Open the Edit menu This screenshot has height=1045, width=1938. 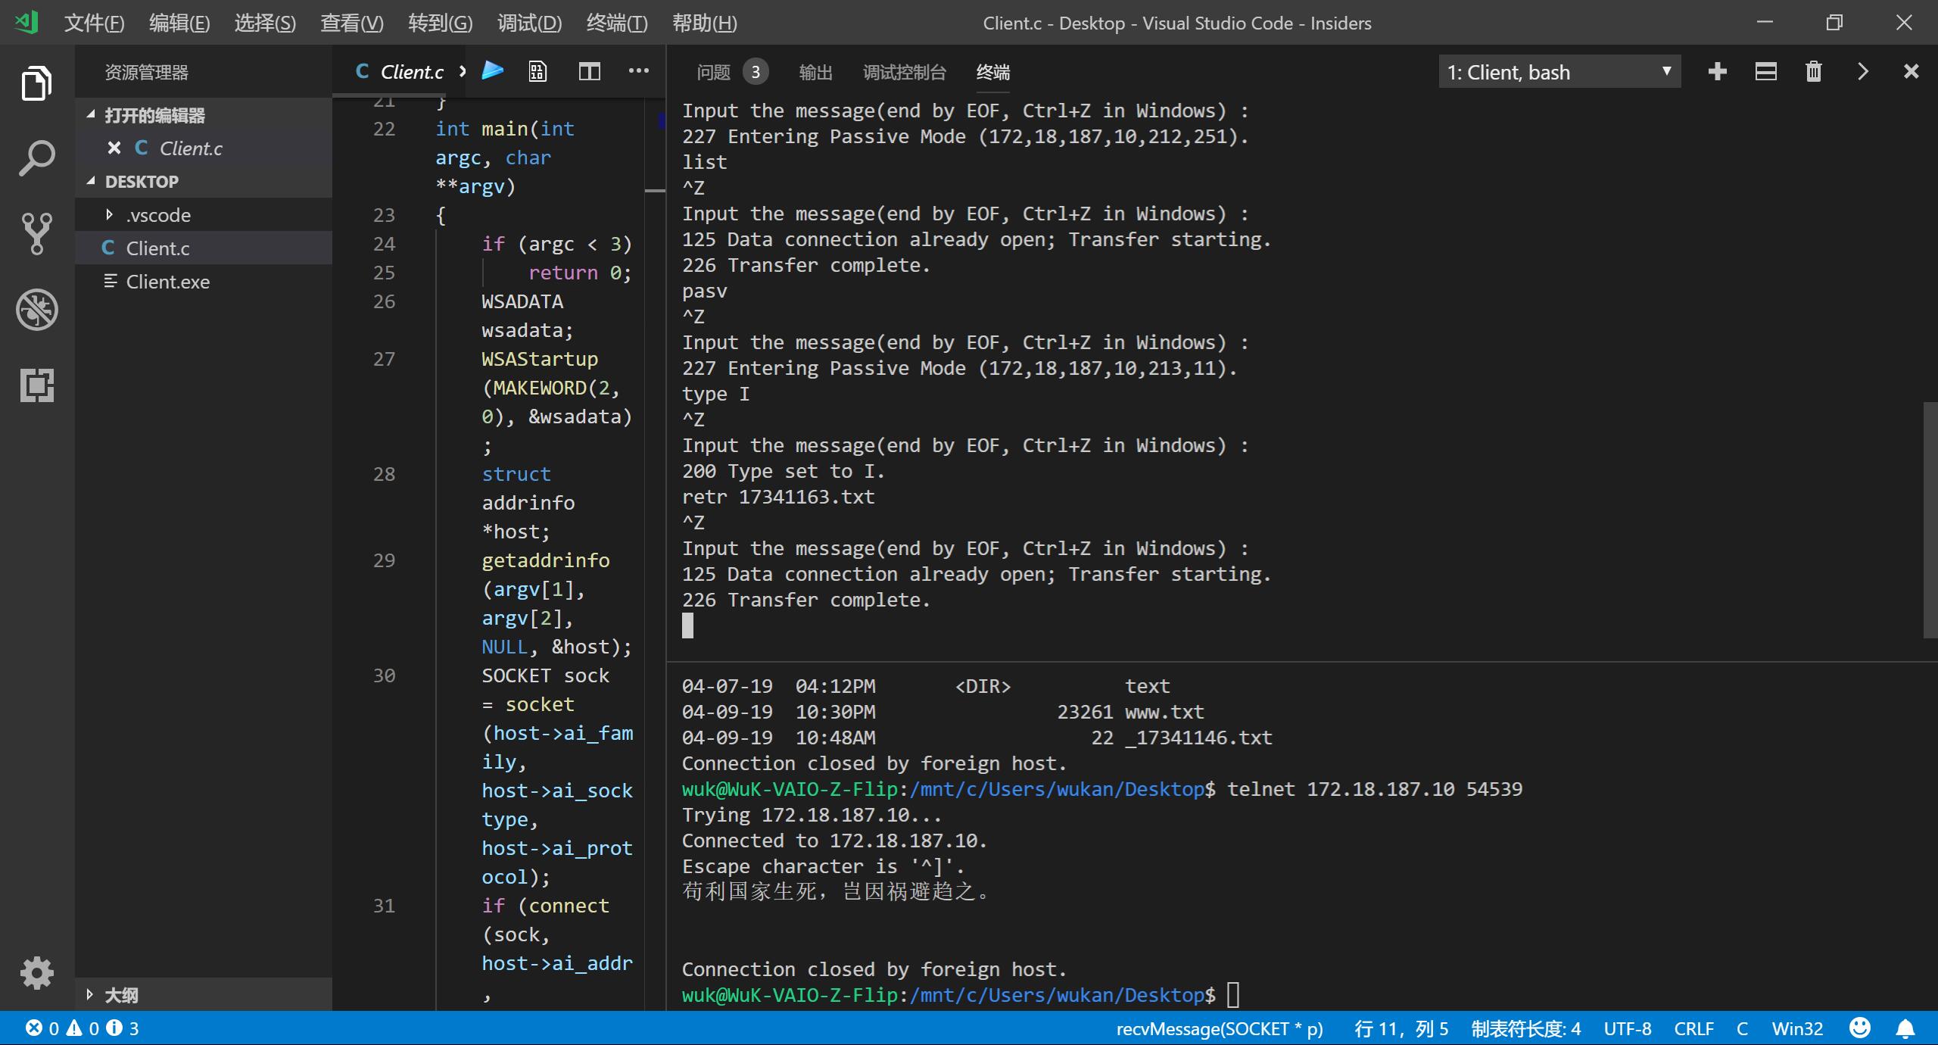[x=179, y=23]
